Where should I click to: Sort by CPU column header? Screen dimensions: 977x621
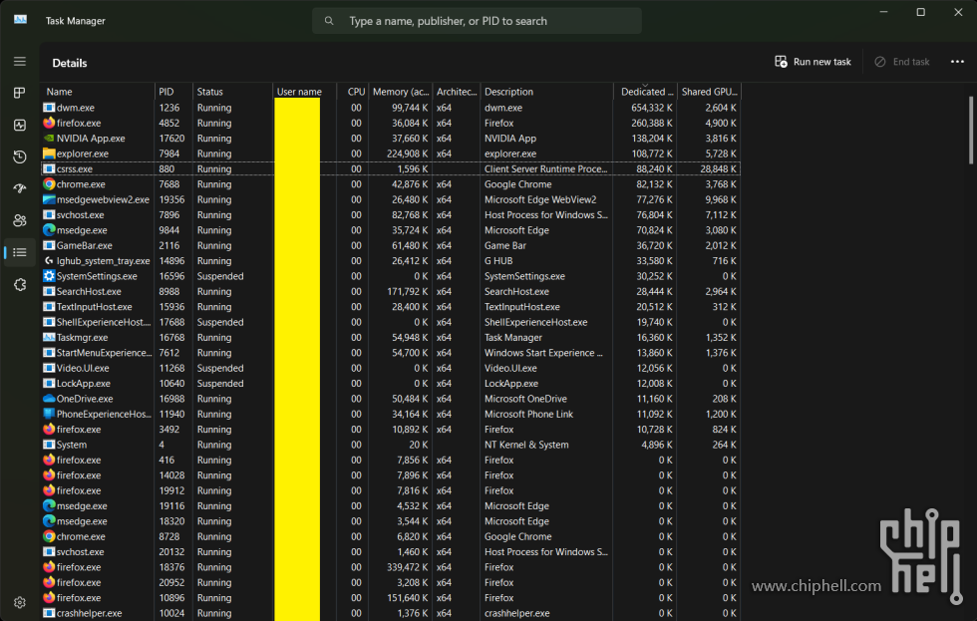pyautogui.click(x=353, y=92)
